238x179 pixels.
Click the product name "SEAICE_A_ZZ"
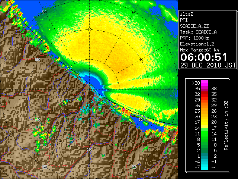coord(194,26)
